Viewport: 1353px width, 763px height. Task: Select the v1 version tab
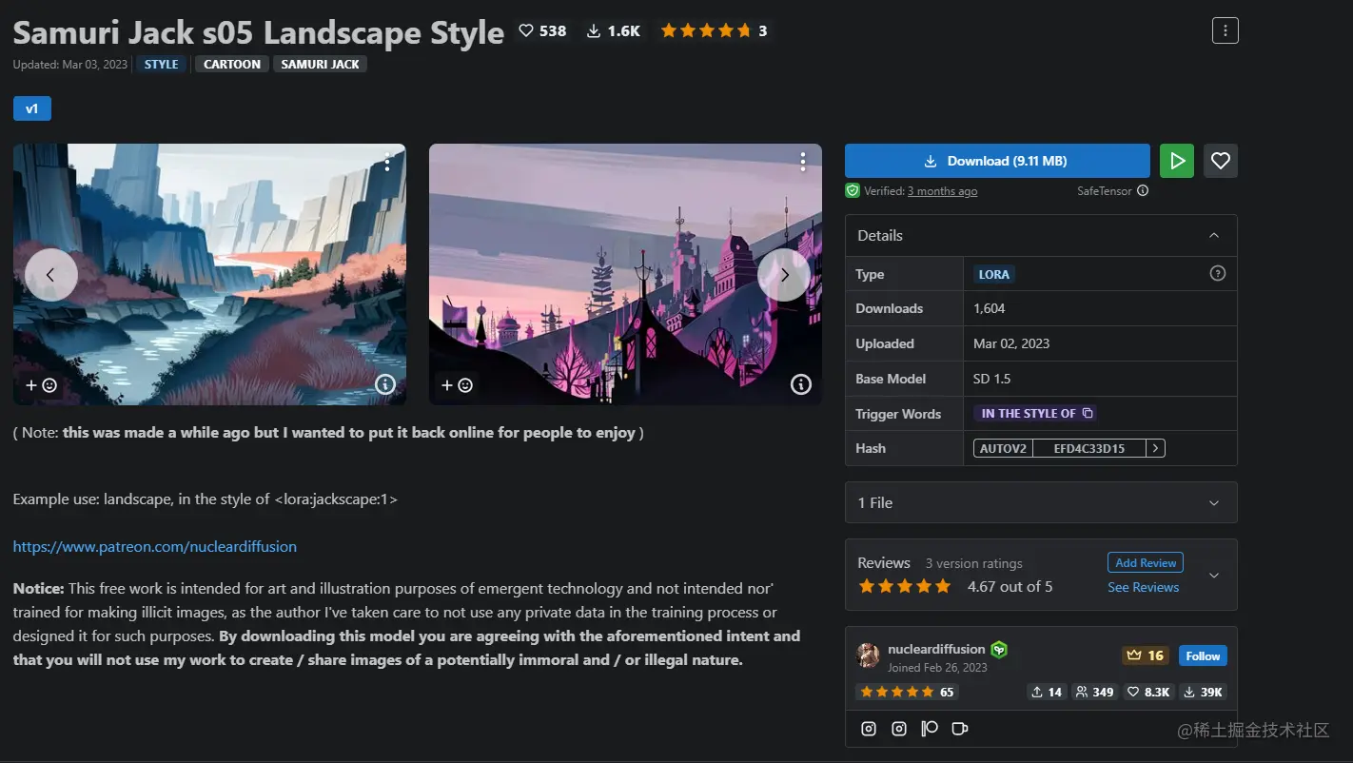click(x=32, y=108)
